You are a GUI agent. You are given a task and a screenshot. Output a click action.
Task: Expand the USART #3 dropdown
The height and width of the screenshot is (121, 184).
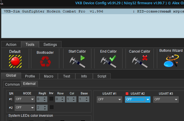click(166, 99)
